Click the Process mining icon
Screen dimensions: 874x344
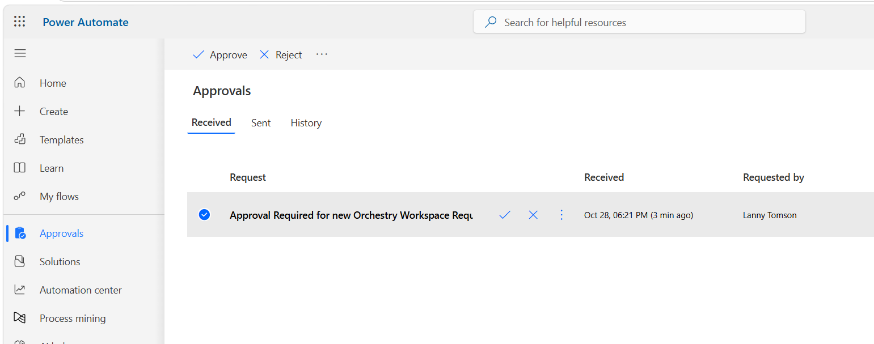coord(20,318)
